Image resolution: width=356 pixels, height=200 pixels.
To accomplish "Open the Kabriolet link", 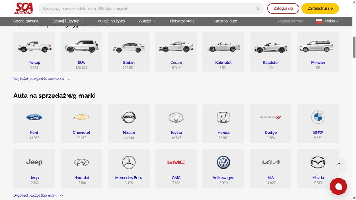I will [223, 63].
